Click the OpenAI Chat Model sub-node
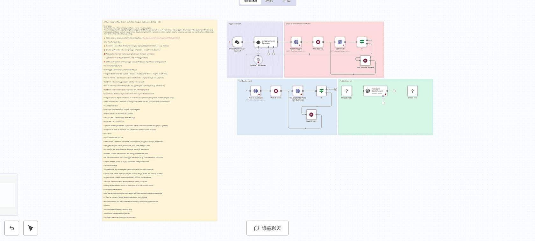 pos(258,60)
